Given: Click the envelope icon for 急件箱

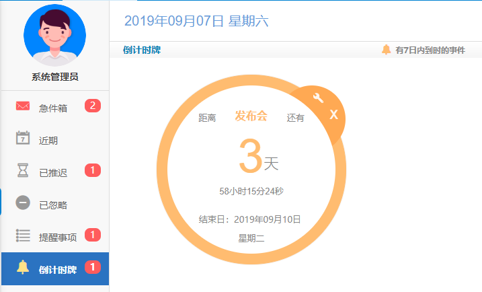Looking at the screenshot, I should coord(24,106).
